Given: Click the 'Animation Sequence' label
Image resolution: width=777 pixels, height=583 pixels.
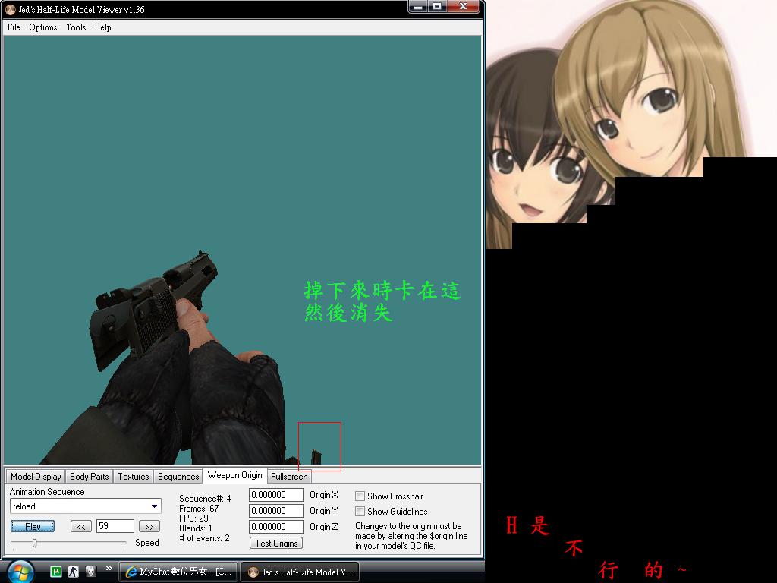Looking at the screenshot, I should click(x=47, y=492).
